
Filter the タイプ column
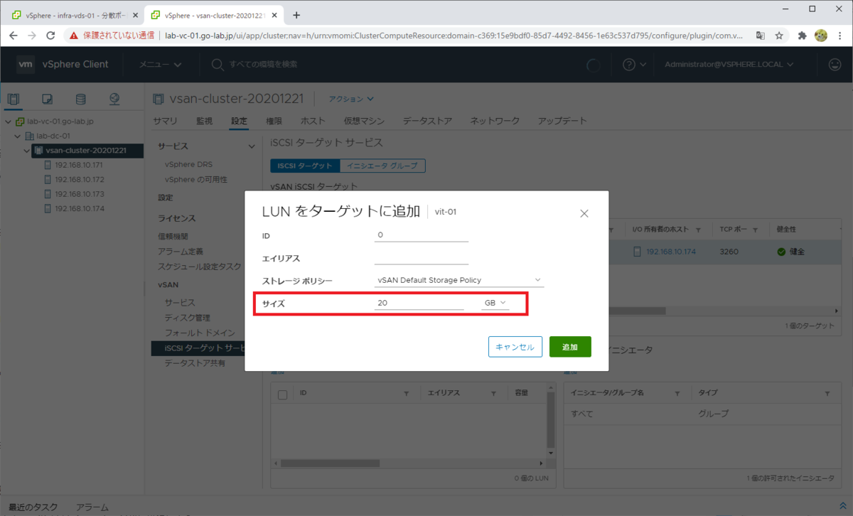tap(827, 393)
